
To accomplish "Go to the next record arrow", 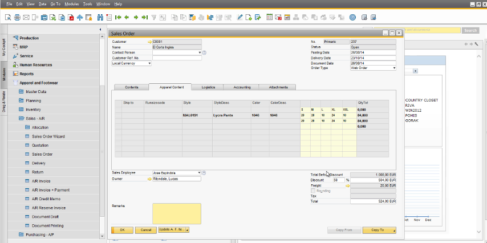I will (136, 17).
